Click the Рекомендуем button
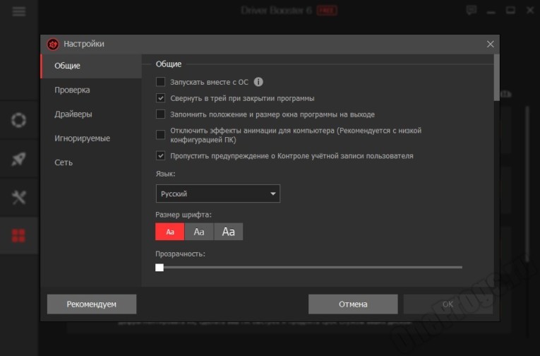 coord(92,304)
